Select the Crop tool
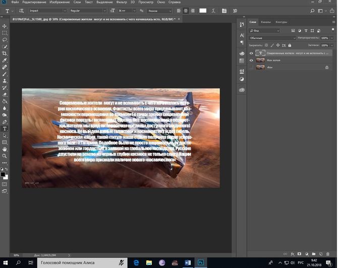Viewport: 338px width, 268px height. pos(5,53)
